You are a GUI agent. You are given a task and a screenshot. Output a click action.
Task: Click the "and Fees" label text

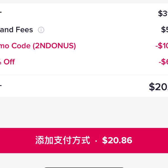17,30
